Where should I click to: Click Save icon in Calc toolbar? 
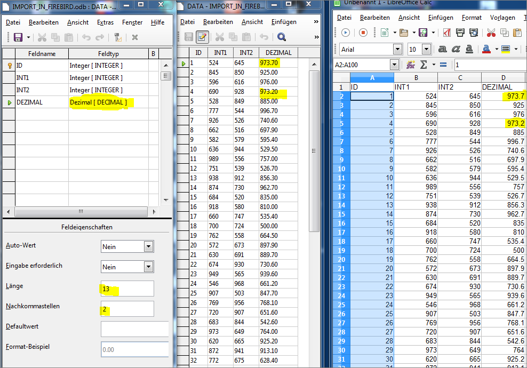click(423, 32)
